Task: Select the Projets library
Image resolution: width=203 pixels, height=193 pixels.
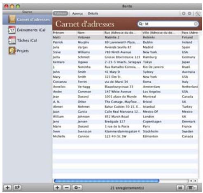Action: tap(23, 51)
